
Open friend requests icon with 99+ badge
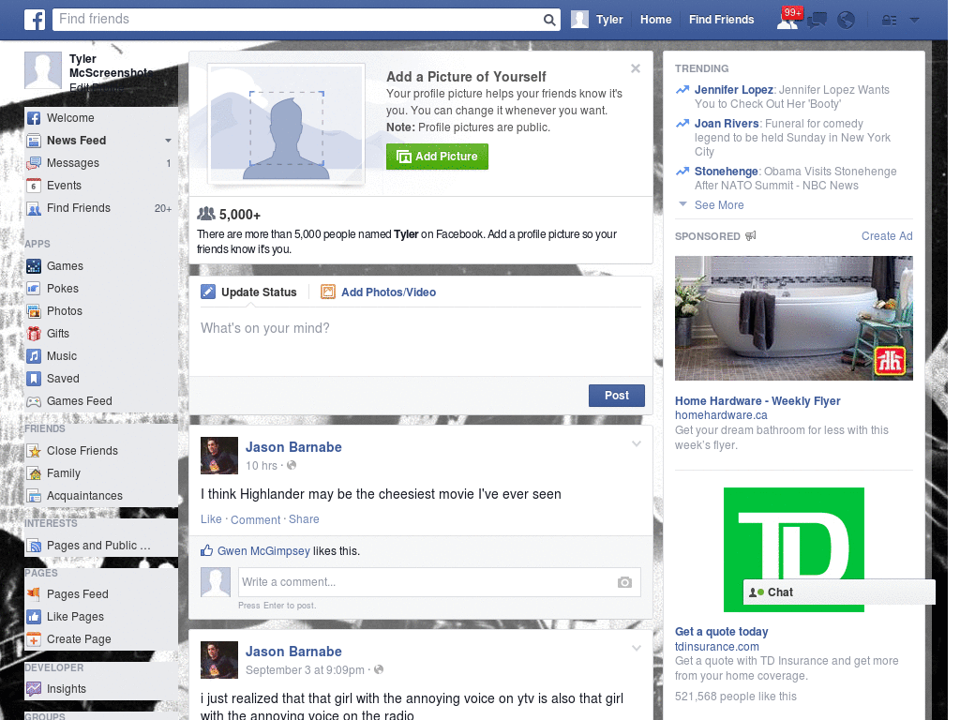click(x=787, y=20)
